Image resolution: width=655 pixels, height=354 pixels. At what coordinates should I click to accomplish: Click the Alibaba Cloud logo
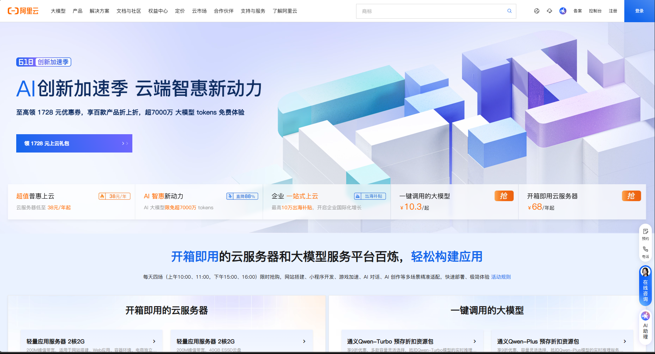23,11
